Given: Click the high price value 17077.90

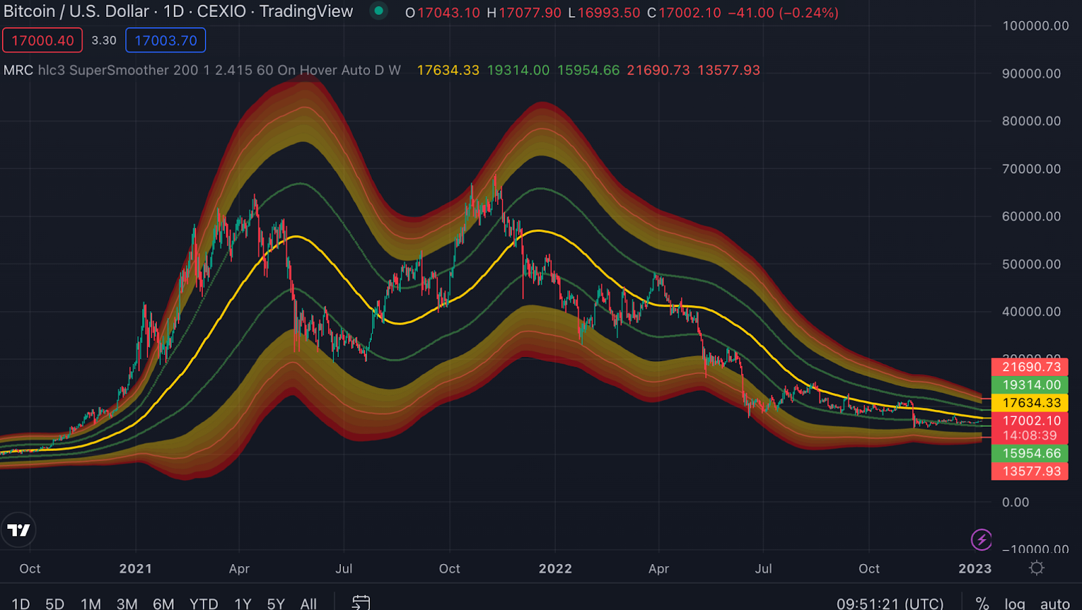Looking at the screenshot, I should (x=530, y=13).
